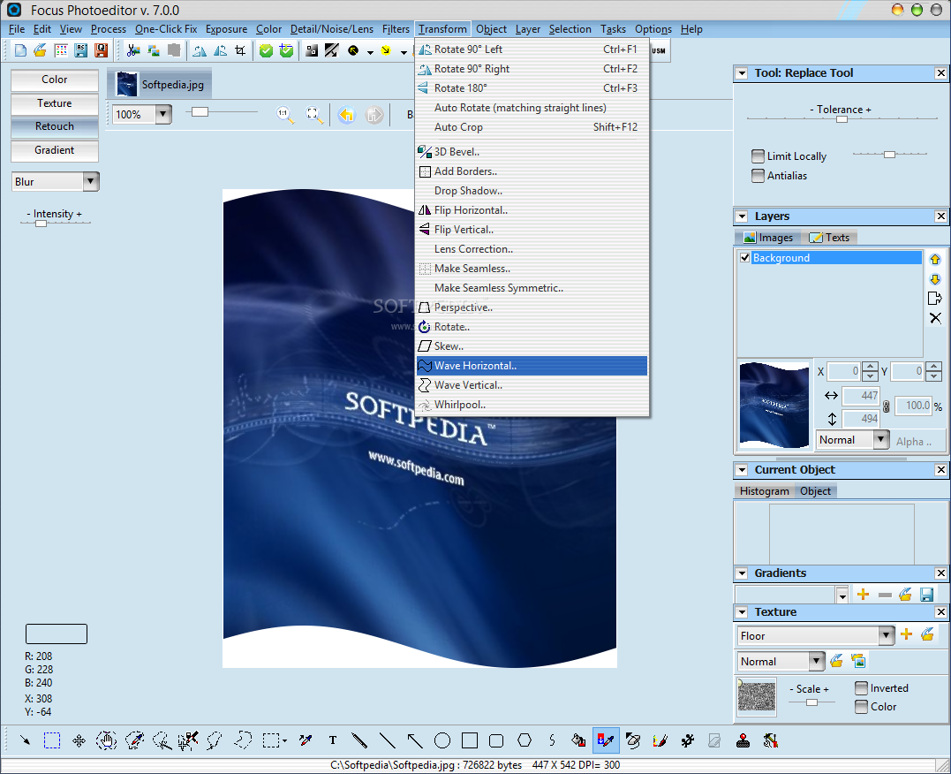The image size is (951, 774).
Task: Save gradients with the floppy icon
Action: [x=927, y=595]
